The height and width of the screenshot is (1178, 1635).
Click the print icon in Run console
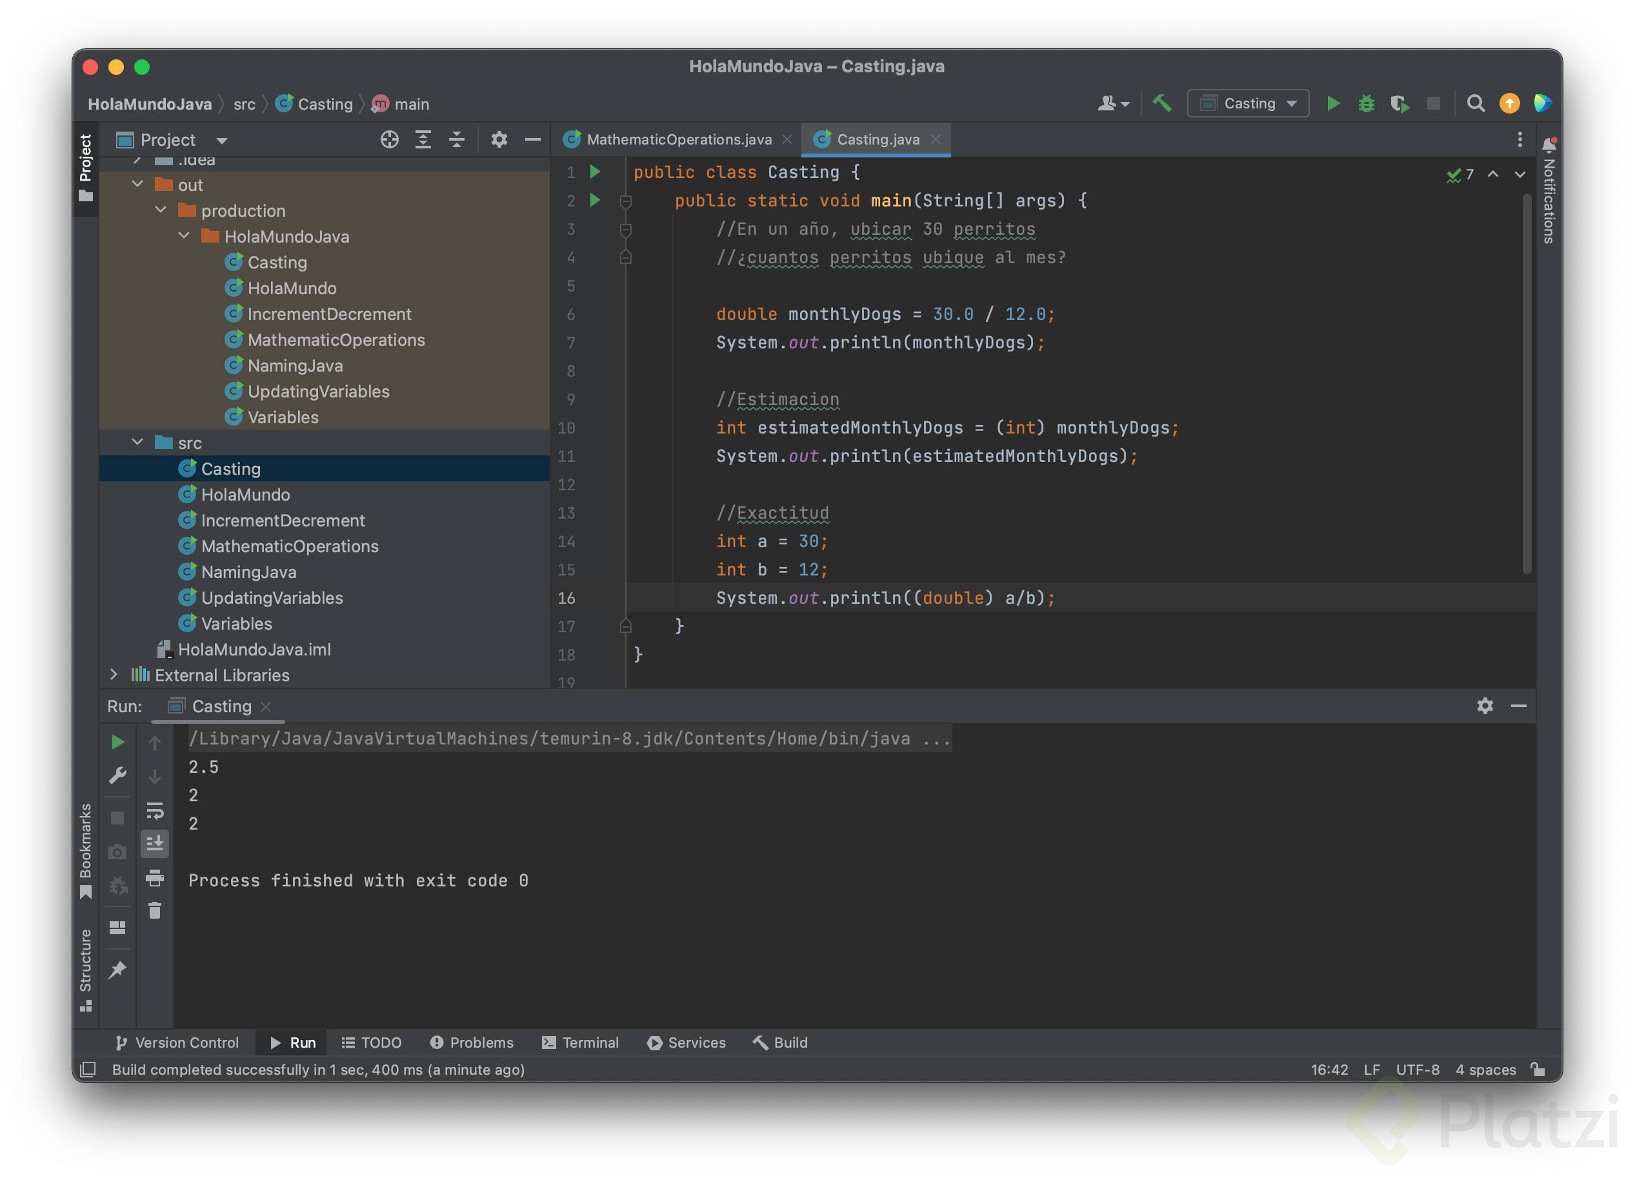point(154,877)
